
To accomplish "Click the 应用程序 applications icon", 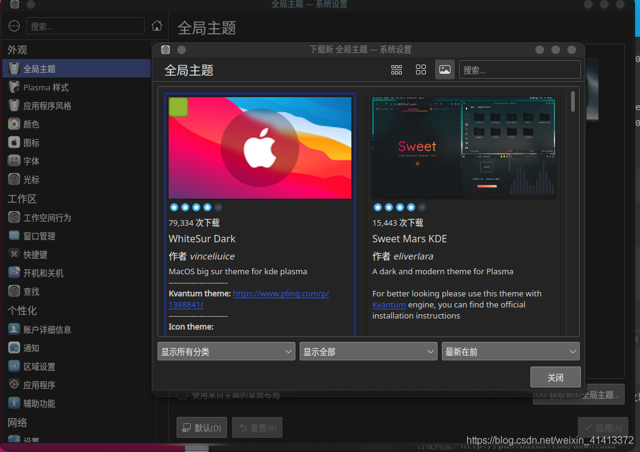I will point(14,385).
